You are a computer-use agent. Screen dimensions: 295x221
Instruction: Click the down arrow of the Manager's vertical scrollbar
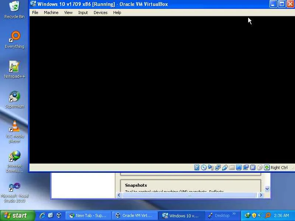click(267, 189)
